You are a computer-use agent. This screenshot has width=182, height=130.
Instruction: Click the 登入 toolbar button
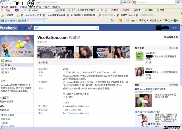72,10
